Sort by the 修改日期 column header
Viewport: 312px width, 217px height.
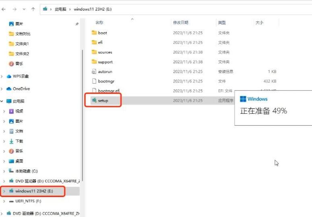tap(180, 23)
